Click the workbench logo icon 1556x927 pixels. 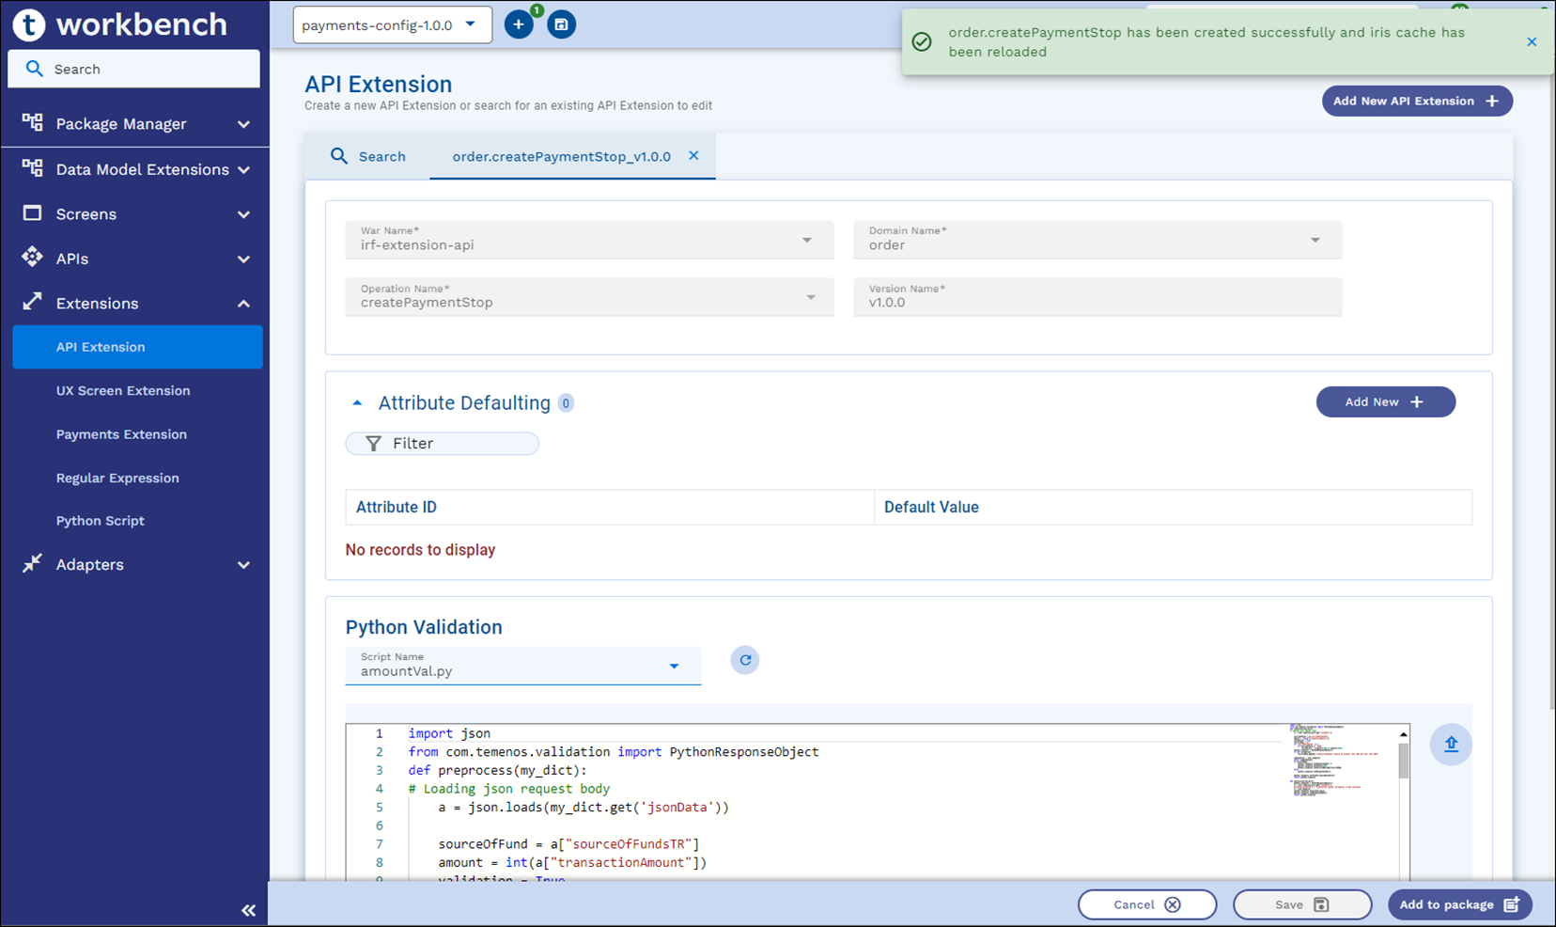[x=28, y=24]
